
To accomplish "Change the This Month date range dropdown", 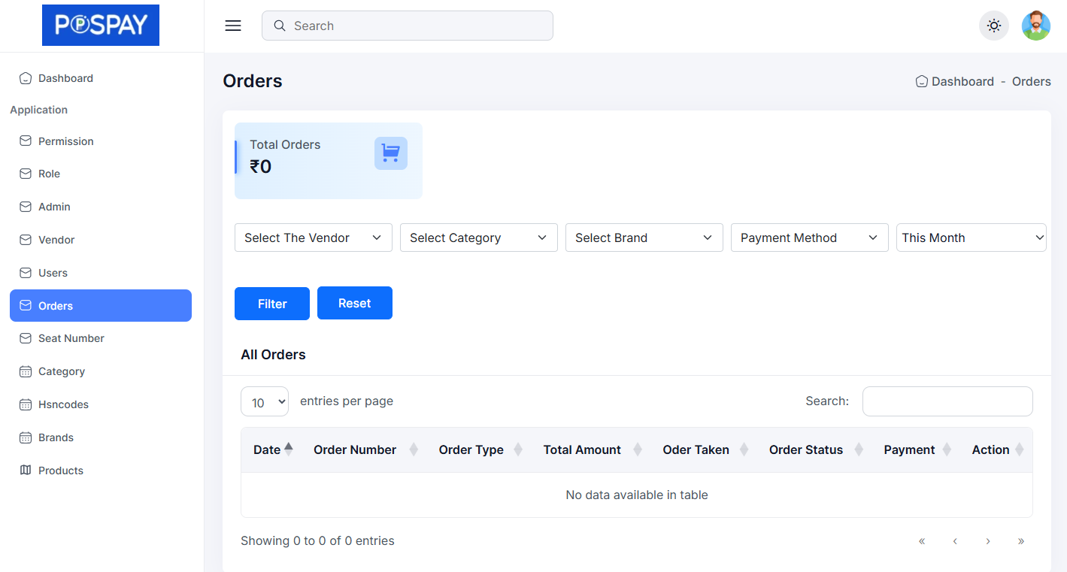I will point(971,238).
